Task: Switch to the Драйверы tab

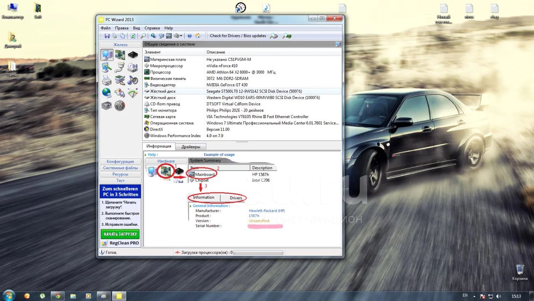Action: (x=191, y=147)
